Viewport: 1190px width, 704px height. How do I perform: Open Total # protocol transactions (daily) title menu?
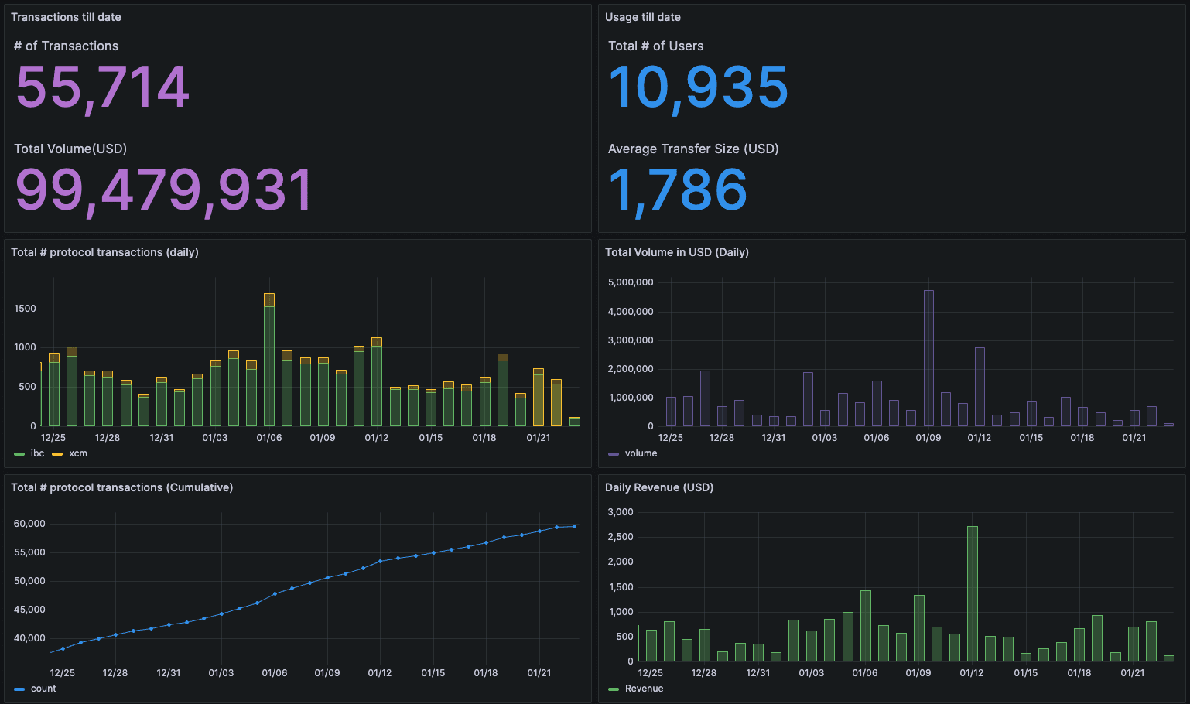pos(104,252)
